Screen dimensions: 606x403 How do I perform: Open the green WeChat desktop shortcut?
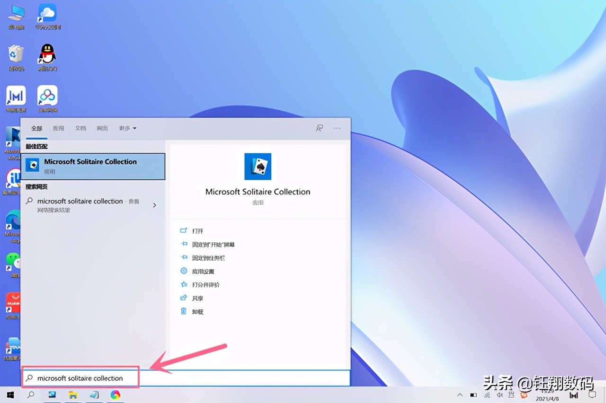pos(13,264)
